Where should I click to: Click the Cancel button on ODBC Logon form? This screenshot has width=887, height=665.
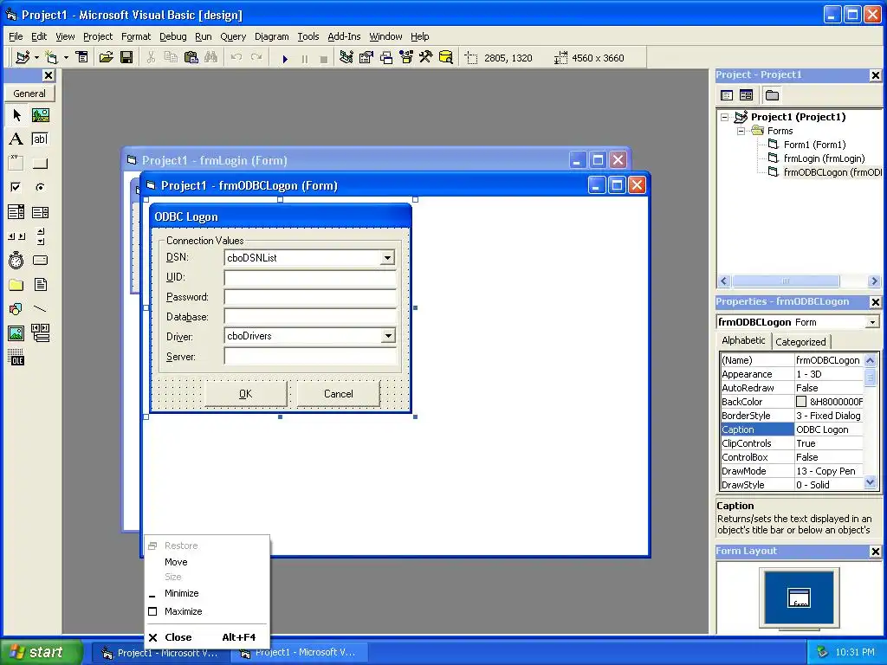coord(339,394)
